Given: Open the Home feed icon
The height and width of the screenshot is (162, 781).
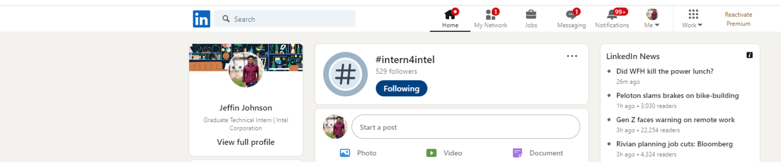Looking at the screenshot, I should [x=450, y=15].
